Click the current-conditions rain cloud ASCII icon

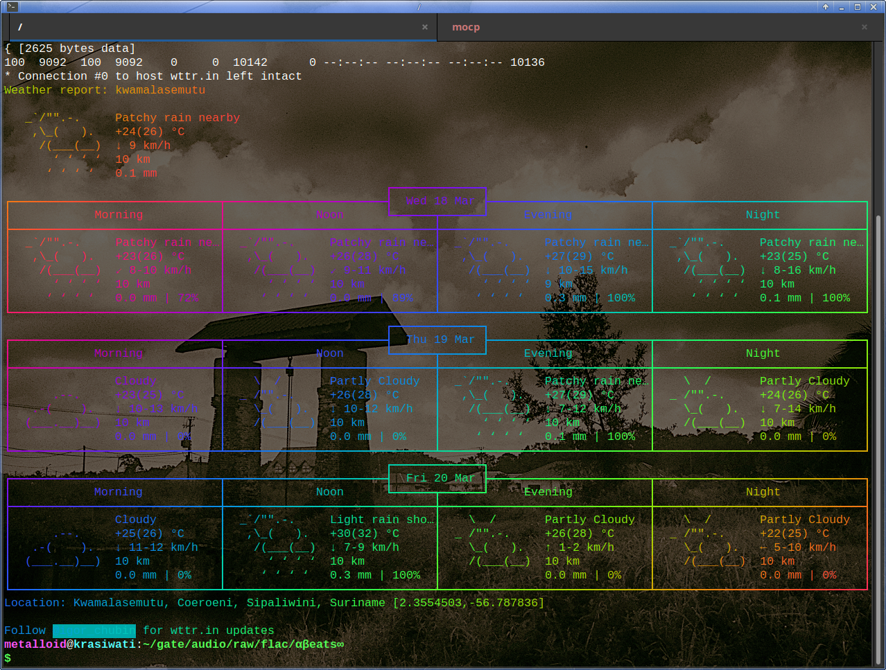[63, 146]
